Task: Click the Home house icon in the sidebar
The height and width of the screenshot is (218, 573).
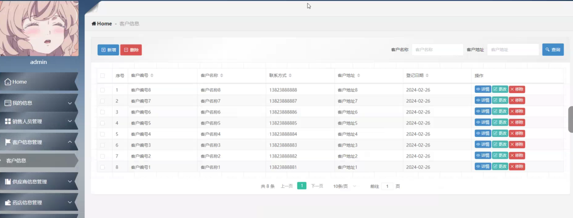Action: 8,82
